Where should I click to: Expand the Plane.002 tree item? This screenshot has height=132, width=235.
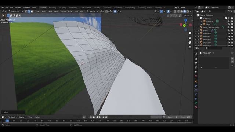click(x=198, y=37)
